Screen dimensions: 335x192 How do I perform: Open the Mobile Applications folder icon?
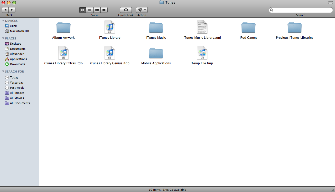coord(156,53)
